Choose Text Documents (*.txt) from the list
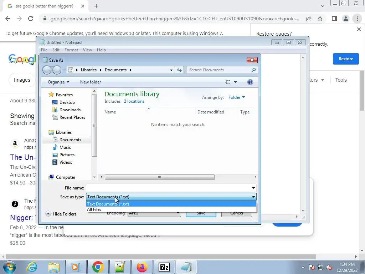The width and height of the screenshot is (365, 274). pos(171,204)
